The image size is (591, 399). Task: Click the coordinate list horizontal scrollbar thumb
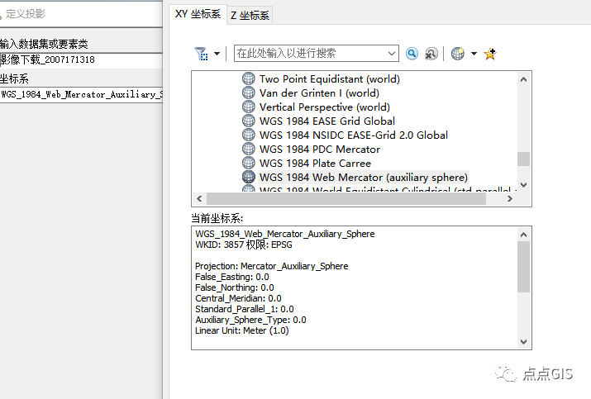pos(346,198)
